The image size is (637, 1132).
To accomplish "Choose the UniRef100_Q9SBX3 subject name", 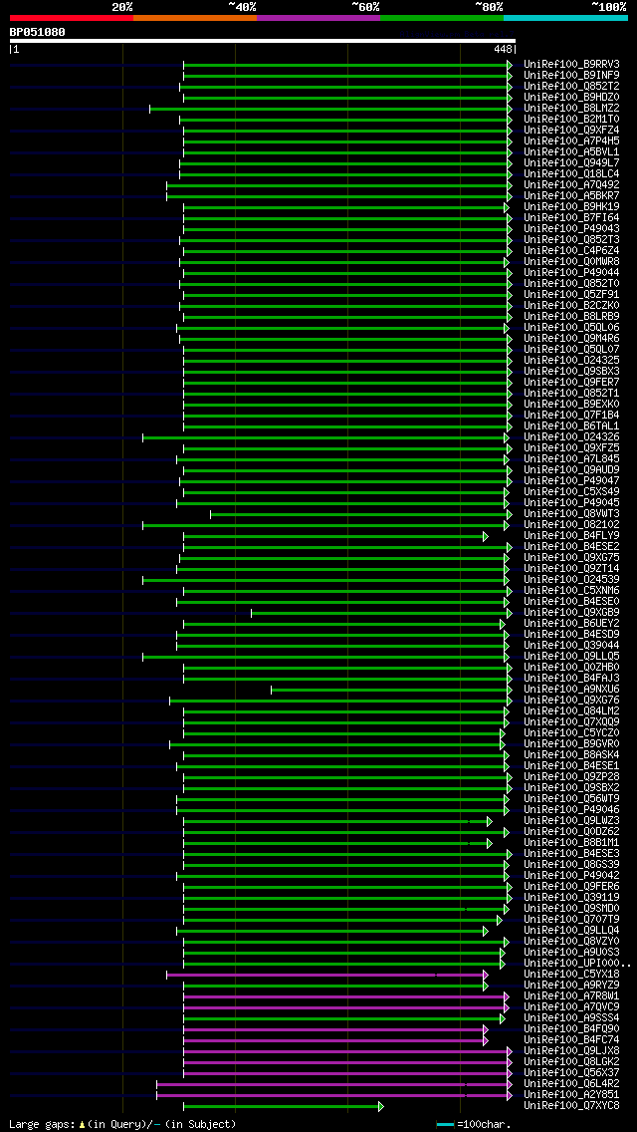I will point(571,371).
